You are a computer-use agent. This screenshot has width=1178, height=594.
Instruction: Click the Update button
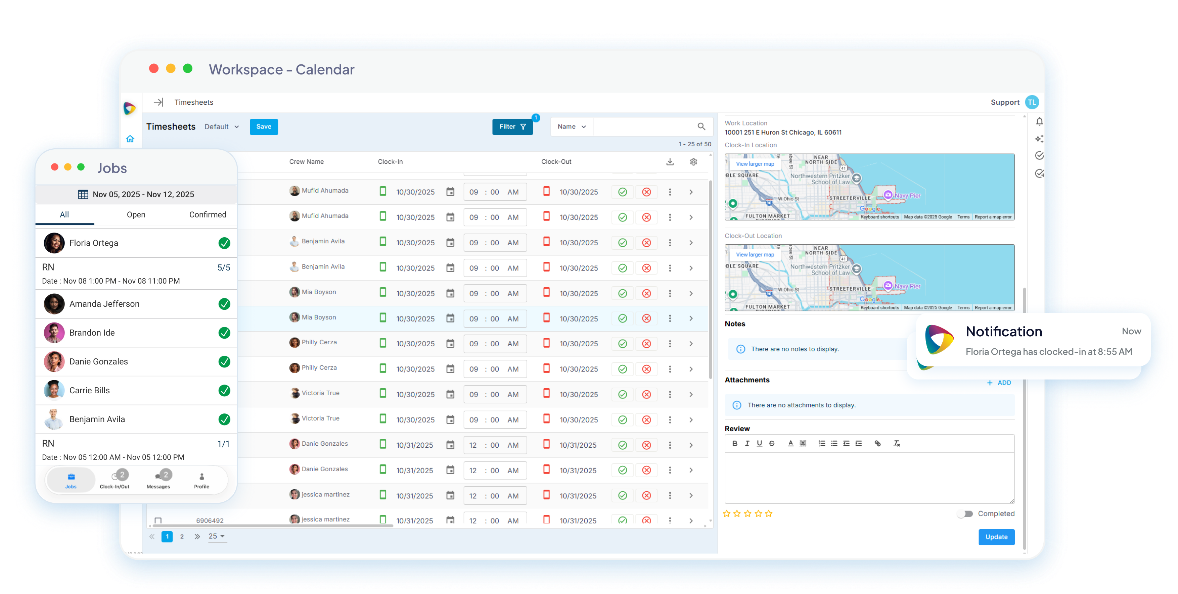996,537
